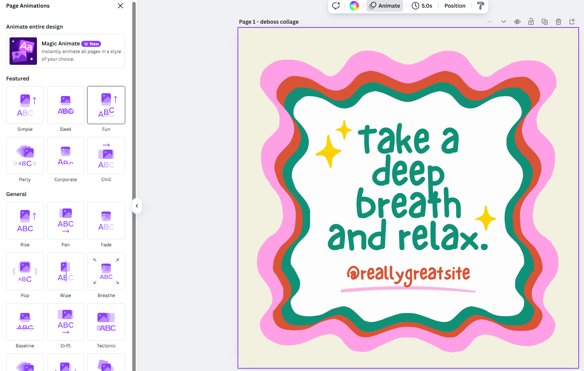This screenshot has width=584, height=371.
Task: Delete Page 1 via the trash icon
Action: pyautogui.click(x=558, y=22)
